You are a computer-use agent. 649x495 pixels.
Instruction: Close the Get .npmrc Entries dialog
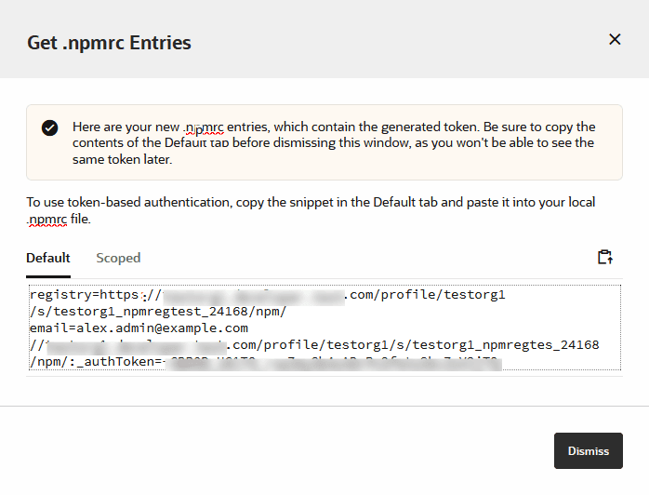click(x=615, y=39)
